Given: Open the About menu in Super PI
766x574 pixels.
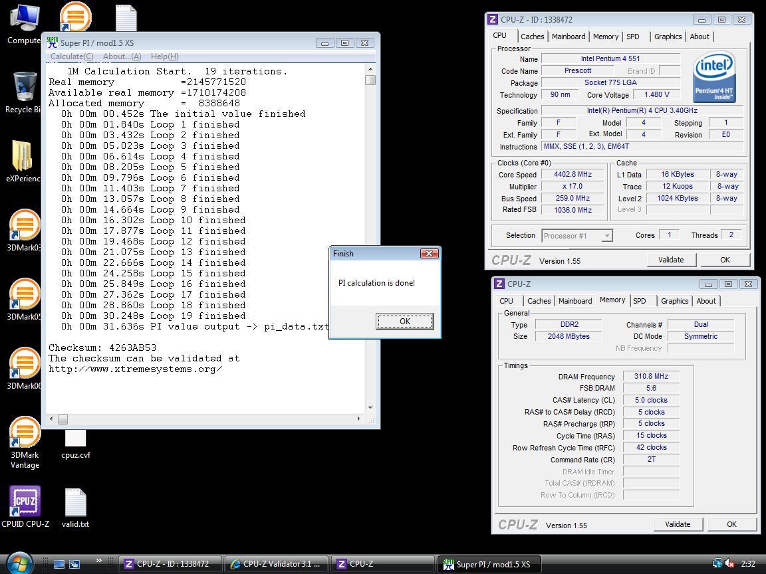Looking at the screenshot, I should point(122,56).
